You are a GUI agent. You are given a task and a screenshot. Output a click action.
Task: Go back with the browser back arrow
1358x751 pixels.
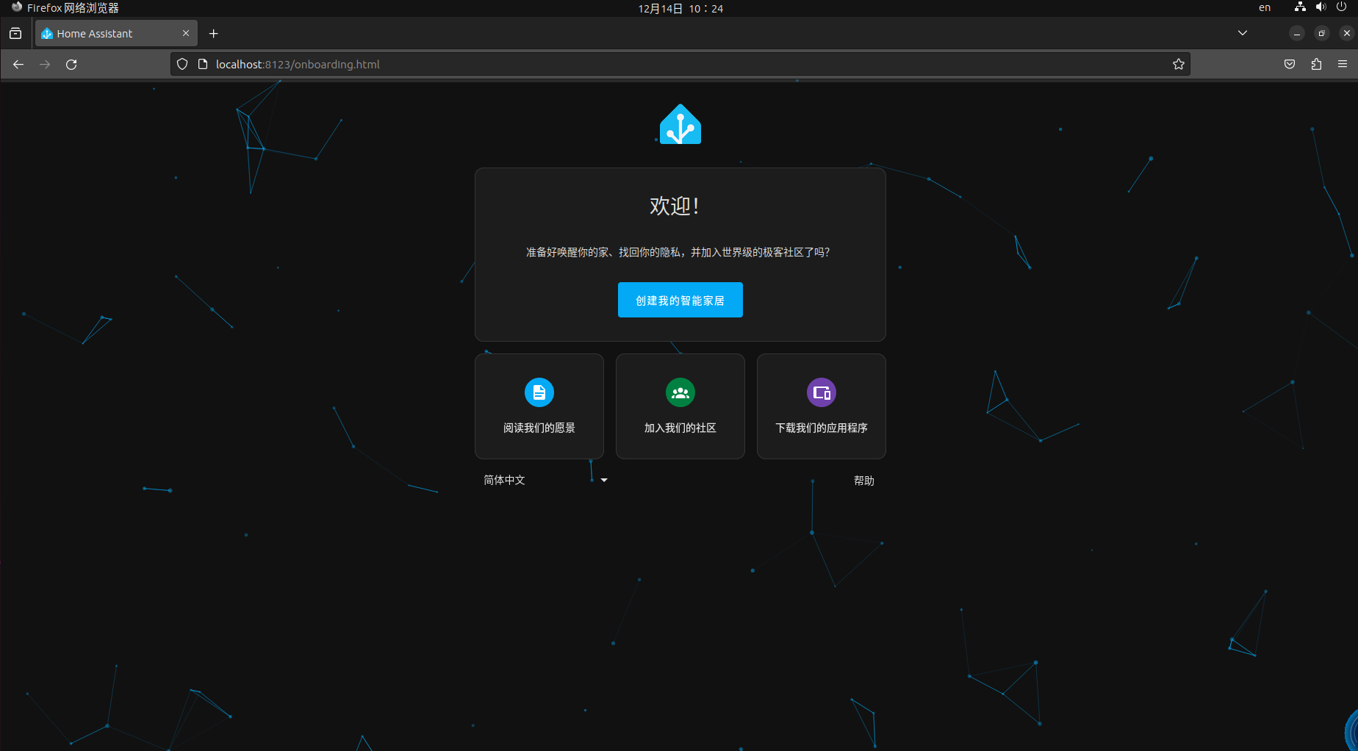[x=18, y=65]
